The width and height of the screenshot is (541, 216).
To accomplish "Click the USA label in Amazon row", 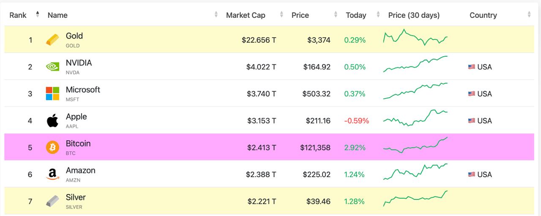I will click(x=484, y=175).
